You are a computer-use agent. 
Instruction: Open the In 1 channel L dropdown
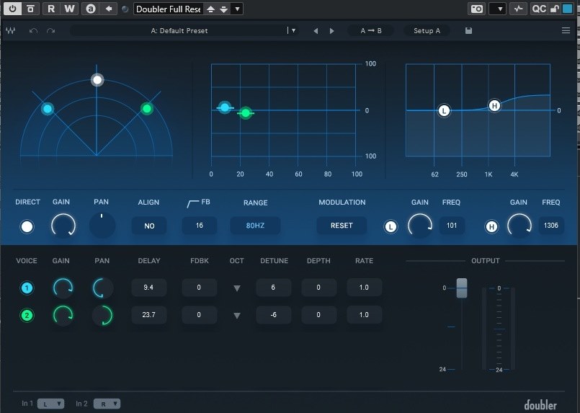pyautogui.click(x=51, y=404)
